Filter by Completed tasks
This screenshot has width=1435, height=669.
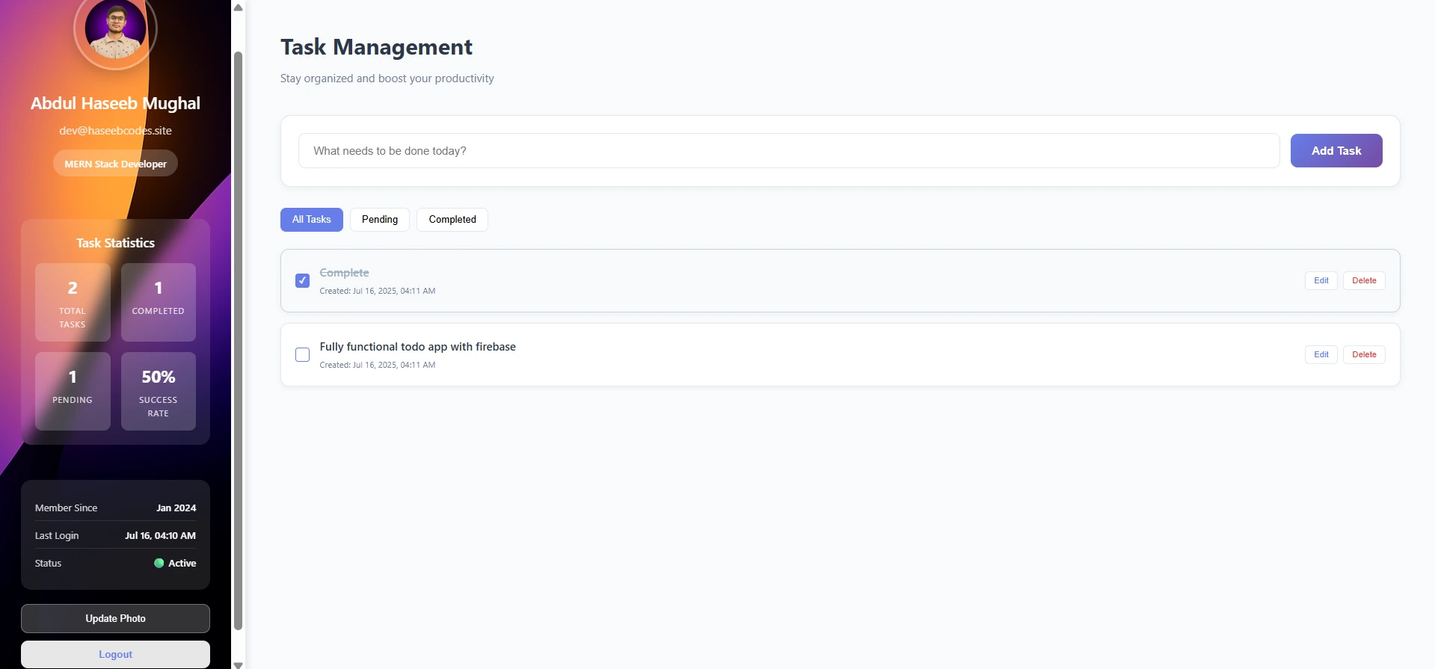(452, 220)
